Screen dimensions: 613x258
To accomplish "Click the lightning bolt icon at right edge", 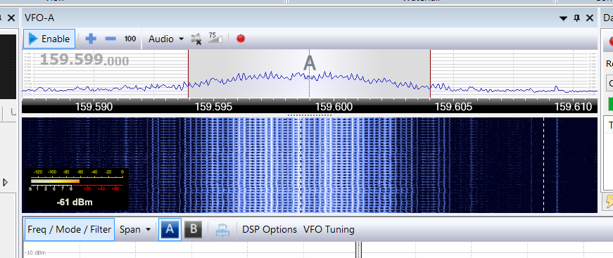I will 609,200.
